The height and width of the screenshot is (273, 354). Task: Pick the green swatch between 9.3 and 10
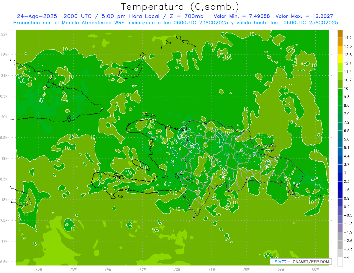(x=340, y=92)
